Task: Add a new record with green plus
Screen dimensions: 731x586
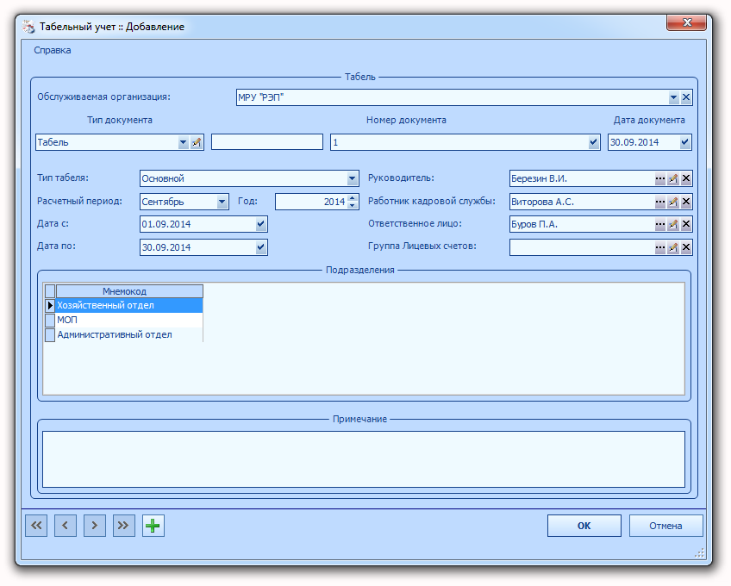Action: click(153, 526)
